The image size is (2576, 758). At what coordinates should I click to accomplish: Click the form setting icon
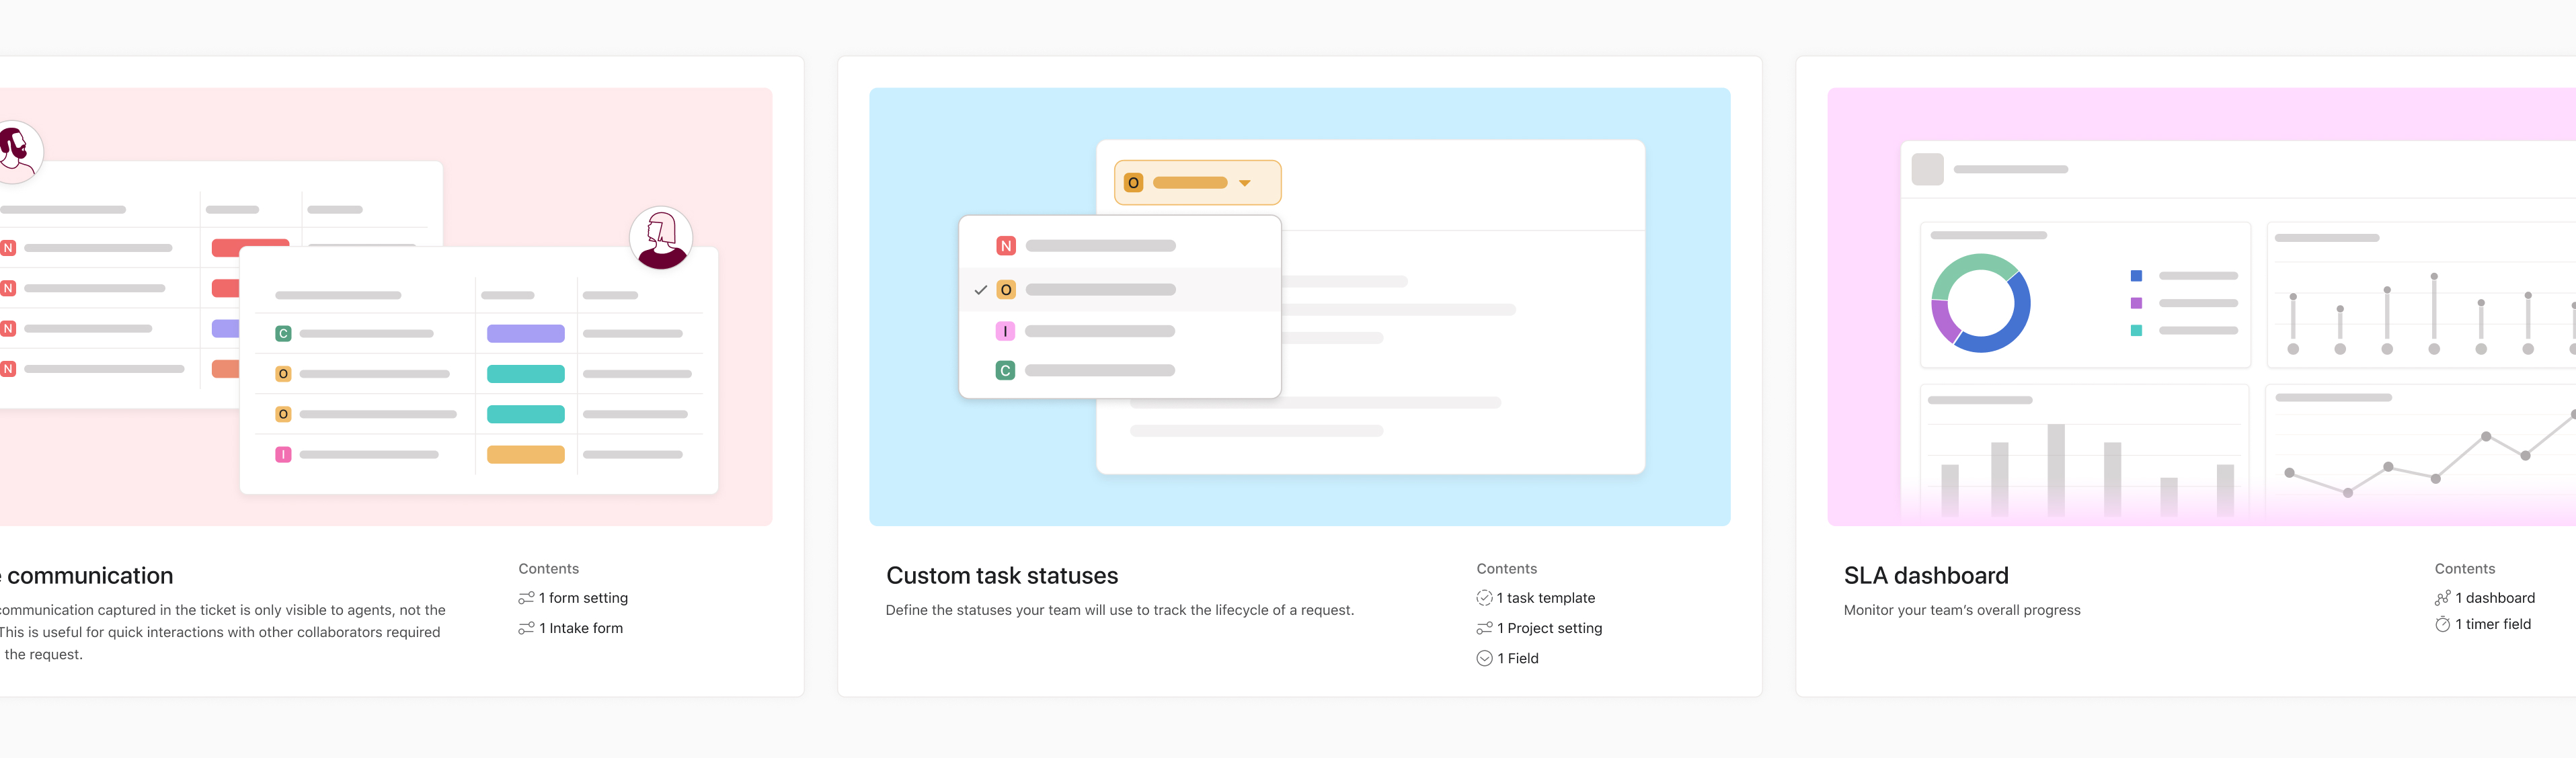(x=526, y=598)
